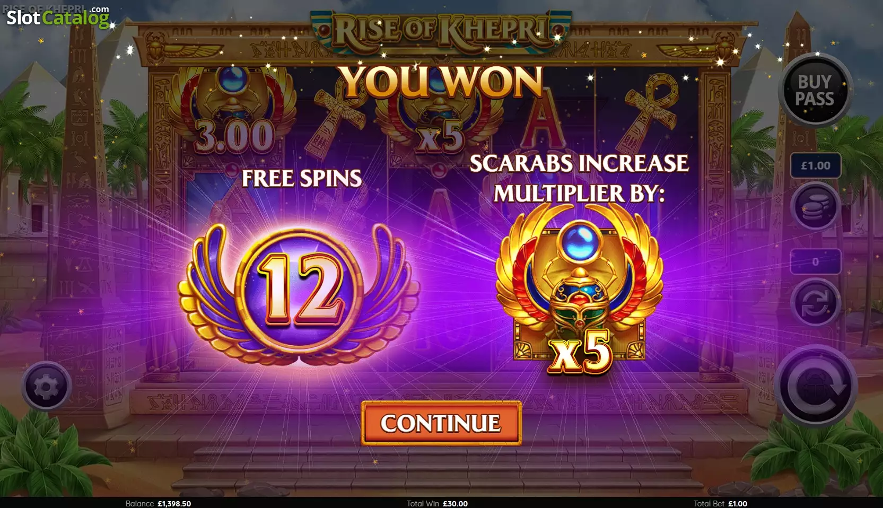Click the Rise of Khepri title logo

pyautogui.click(x=441, y=29)
